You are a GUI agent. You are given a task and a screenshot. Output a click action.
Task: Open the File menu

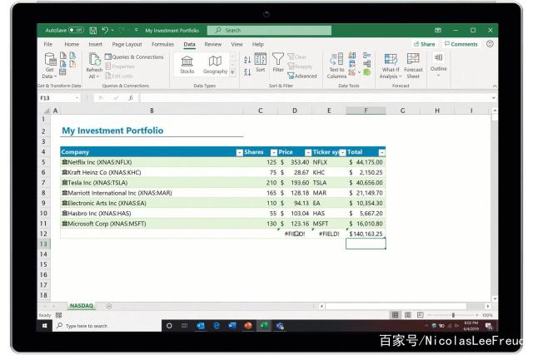pyautogui.click(x=48, y=44)
